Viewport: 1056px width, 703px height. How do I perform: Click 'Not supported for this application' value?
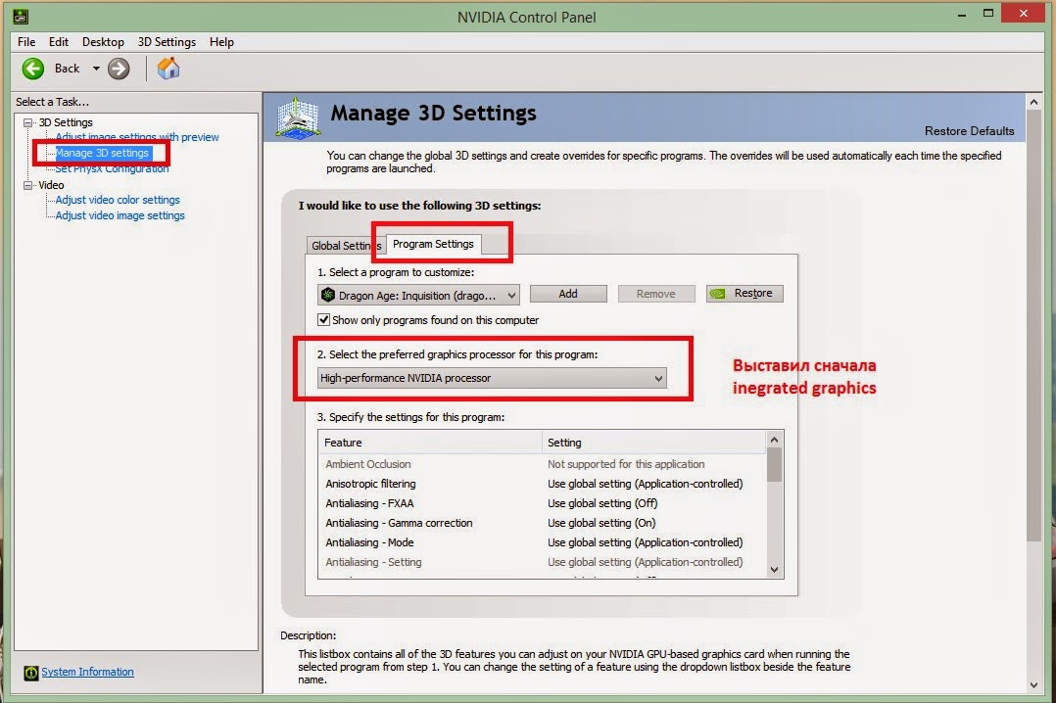click(626, 464)
